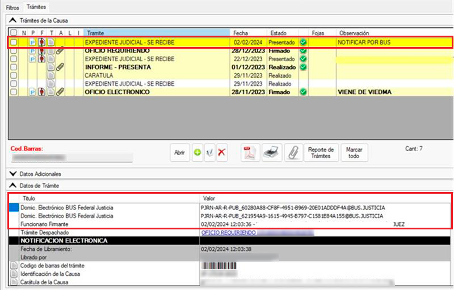Click the printer icon
Image resolution: width=454 pixels, height=290 pixels.
coord(271,153)
